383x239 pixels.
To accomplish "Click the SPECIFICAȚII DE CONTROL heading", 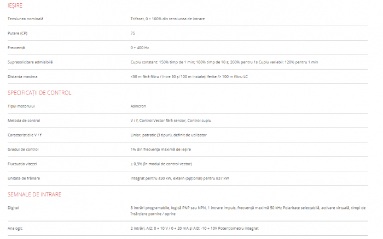I will [x=39, y=93].
